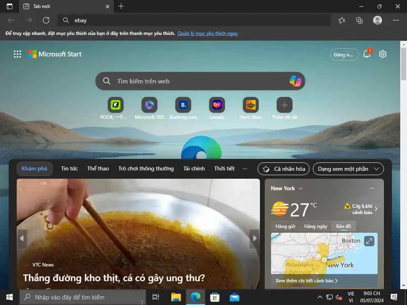407x305 pixels.
Task: Open the tab actions menu icon
Action: pyautogui.click(x=10, y=6)
